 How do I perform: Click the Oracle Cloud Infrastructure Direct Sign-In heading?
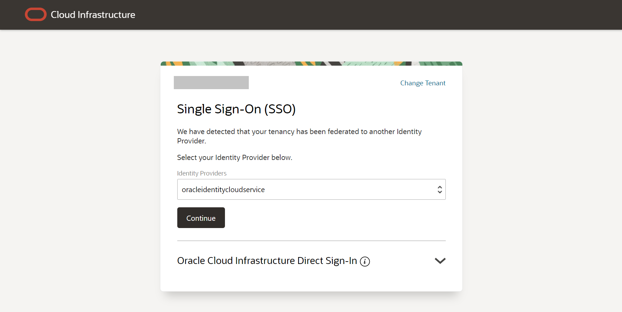pyautogui.click(x=267, y=261)
